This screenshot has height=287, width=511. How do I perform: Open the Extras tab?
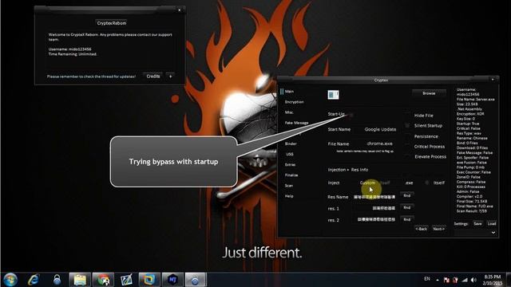(x=290, y=165)
